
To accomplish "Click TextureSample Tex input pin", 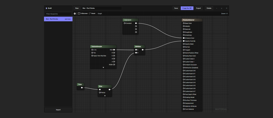I will tap(92, 53).
